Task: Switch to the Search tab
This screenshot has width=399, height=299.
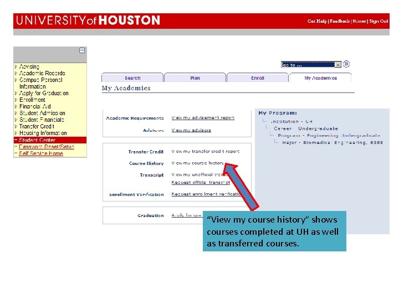Action: point(132,78)
